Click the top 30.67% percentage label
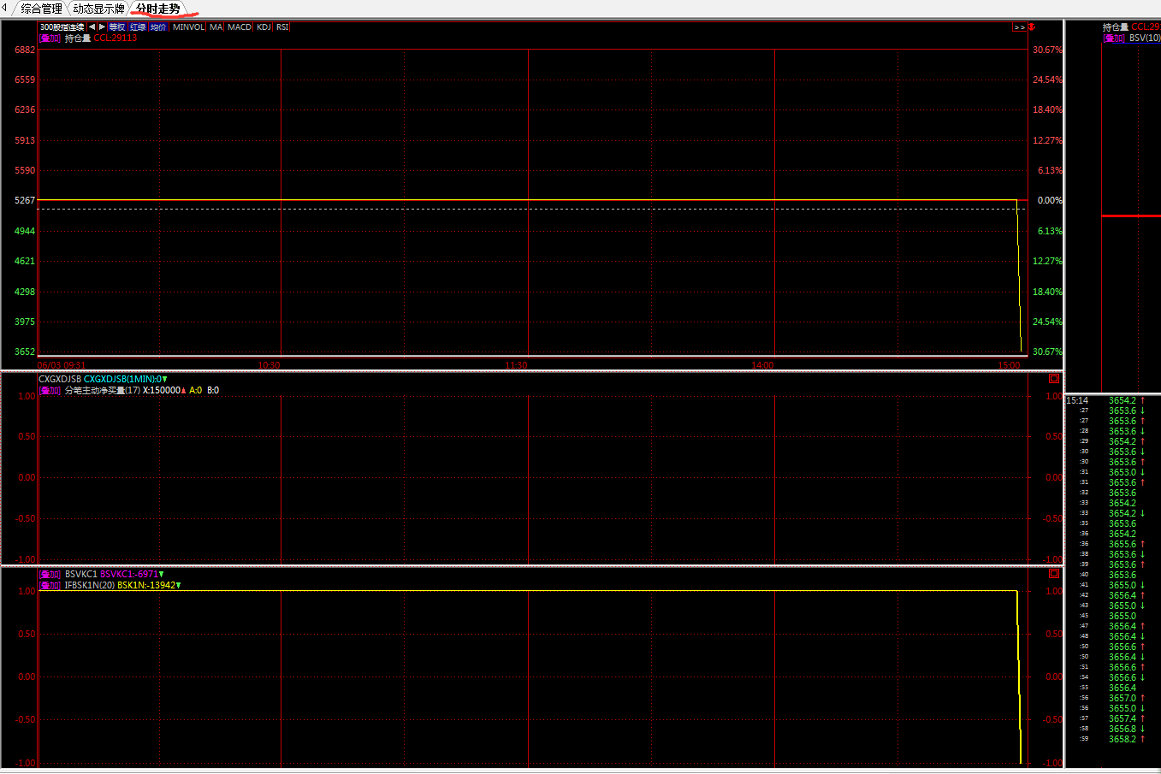The height and width of the screenshot is (774, 1161). [1047, 50]
